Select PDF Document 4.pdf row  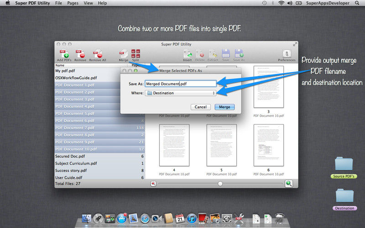(x=88, y=107)
